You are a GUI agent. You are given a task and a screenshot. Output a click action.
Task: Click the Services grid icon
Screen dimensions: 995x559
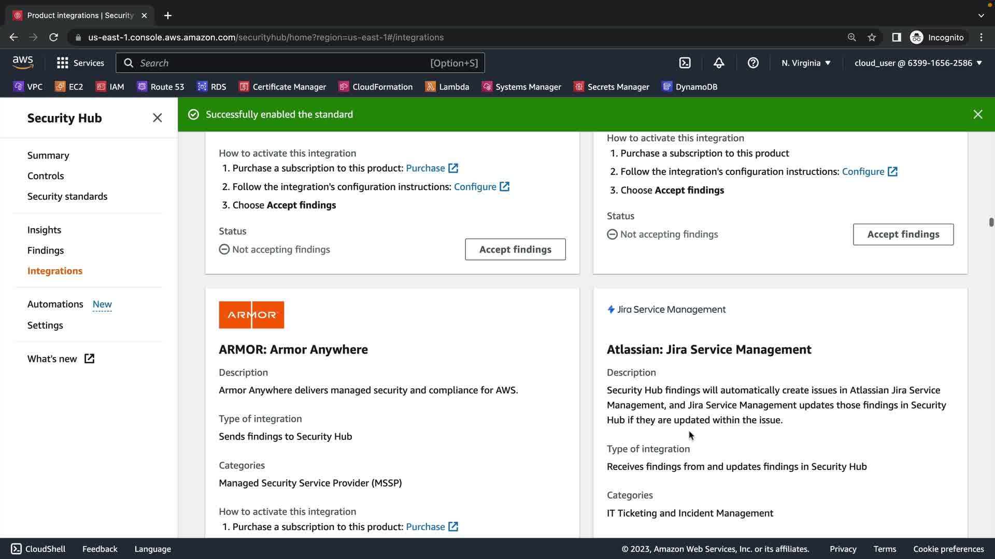click(63, 63)
